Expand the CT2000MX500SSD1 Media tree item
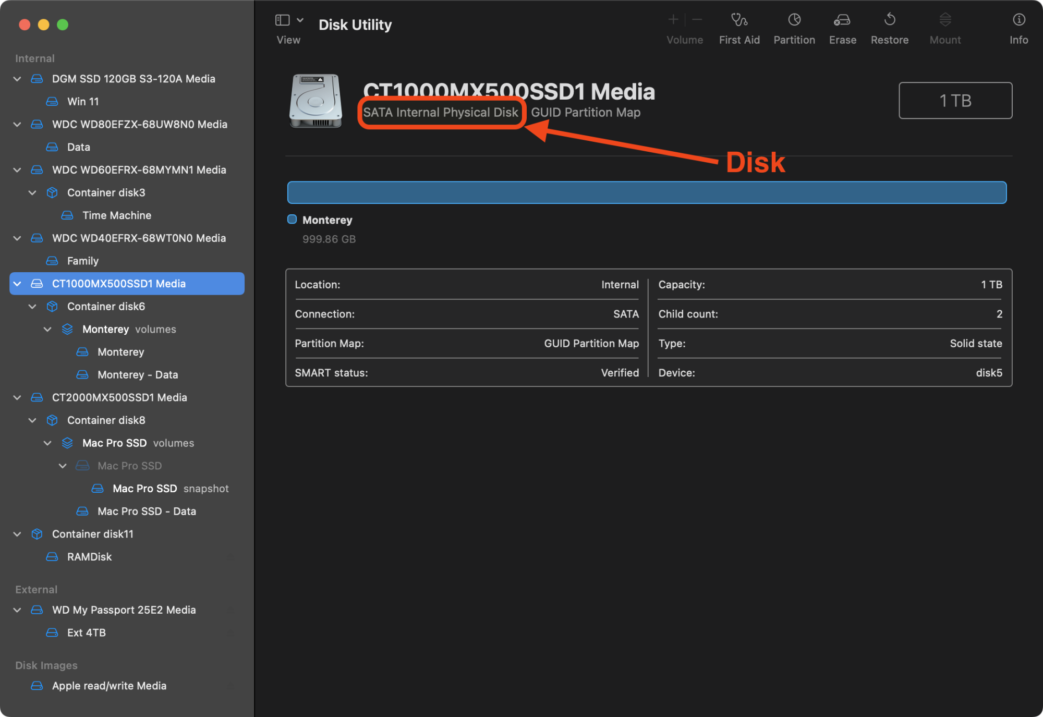This screenshot has height=717, width=1043. point(17,397)
